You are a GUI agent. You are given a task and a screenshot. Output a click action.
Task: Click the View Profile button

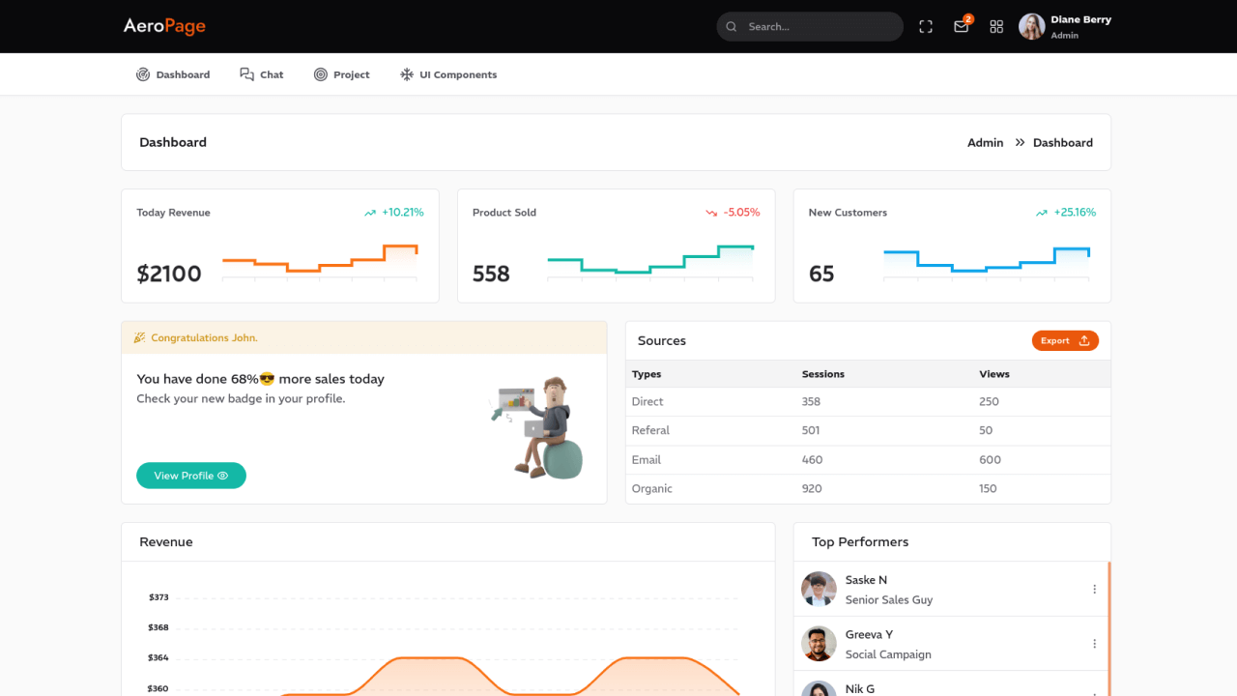191,476
